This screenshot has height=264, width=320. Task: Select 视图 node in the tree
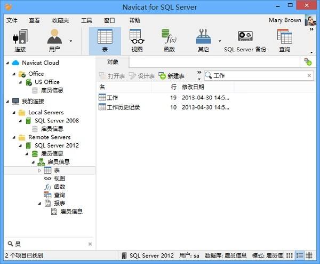59,178
